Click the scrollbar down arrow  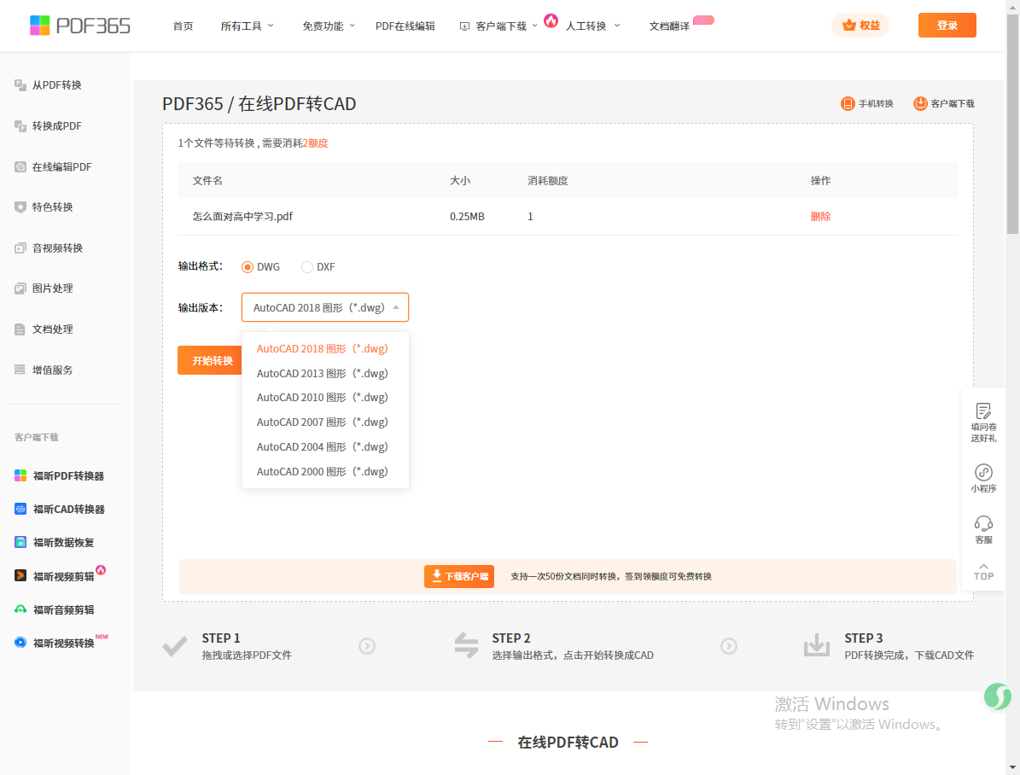(1013, 768)
